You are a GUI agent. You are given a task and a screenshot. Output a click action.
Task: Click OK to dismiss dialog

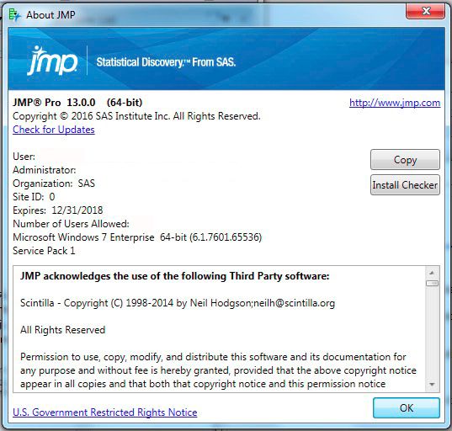(407, 408)
